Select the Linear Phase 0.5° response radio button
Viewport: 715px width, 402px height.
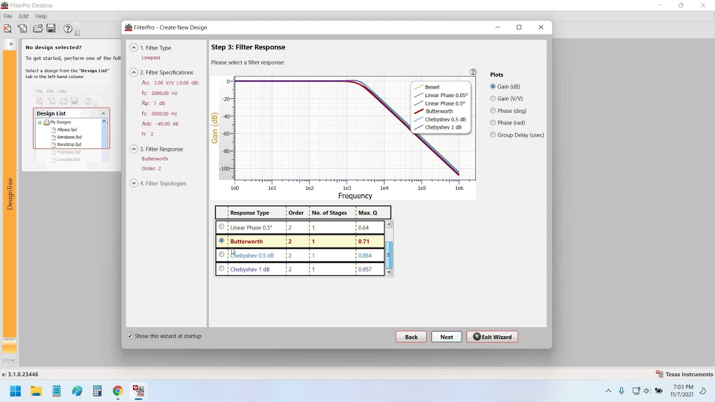tap(222, 227)
